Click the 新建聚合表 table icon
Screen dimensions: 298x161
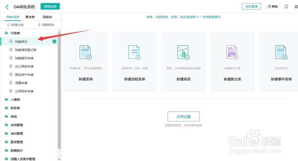(232, 52)
